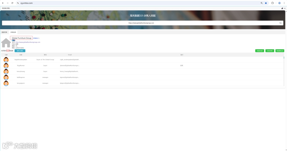Click the bookmark star icon
The height and width of the screenshot is (151, 287).
(266, 3)
